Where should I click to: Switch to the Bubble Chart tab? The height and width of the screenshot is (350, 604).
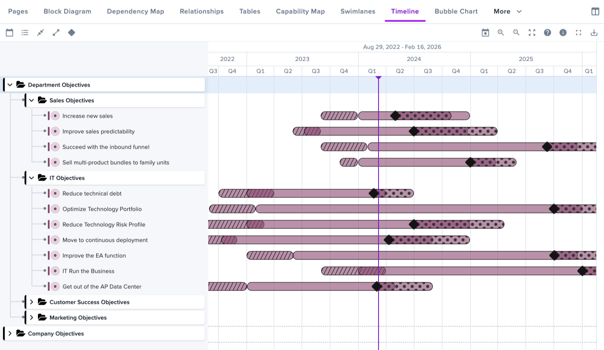(x=456, y=11)
